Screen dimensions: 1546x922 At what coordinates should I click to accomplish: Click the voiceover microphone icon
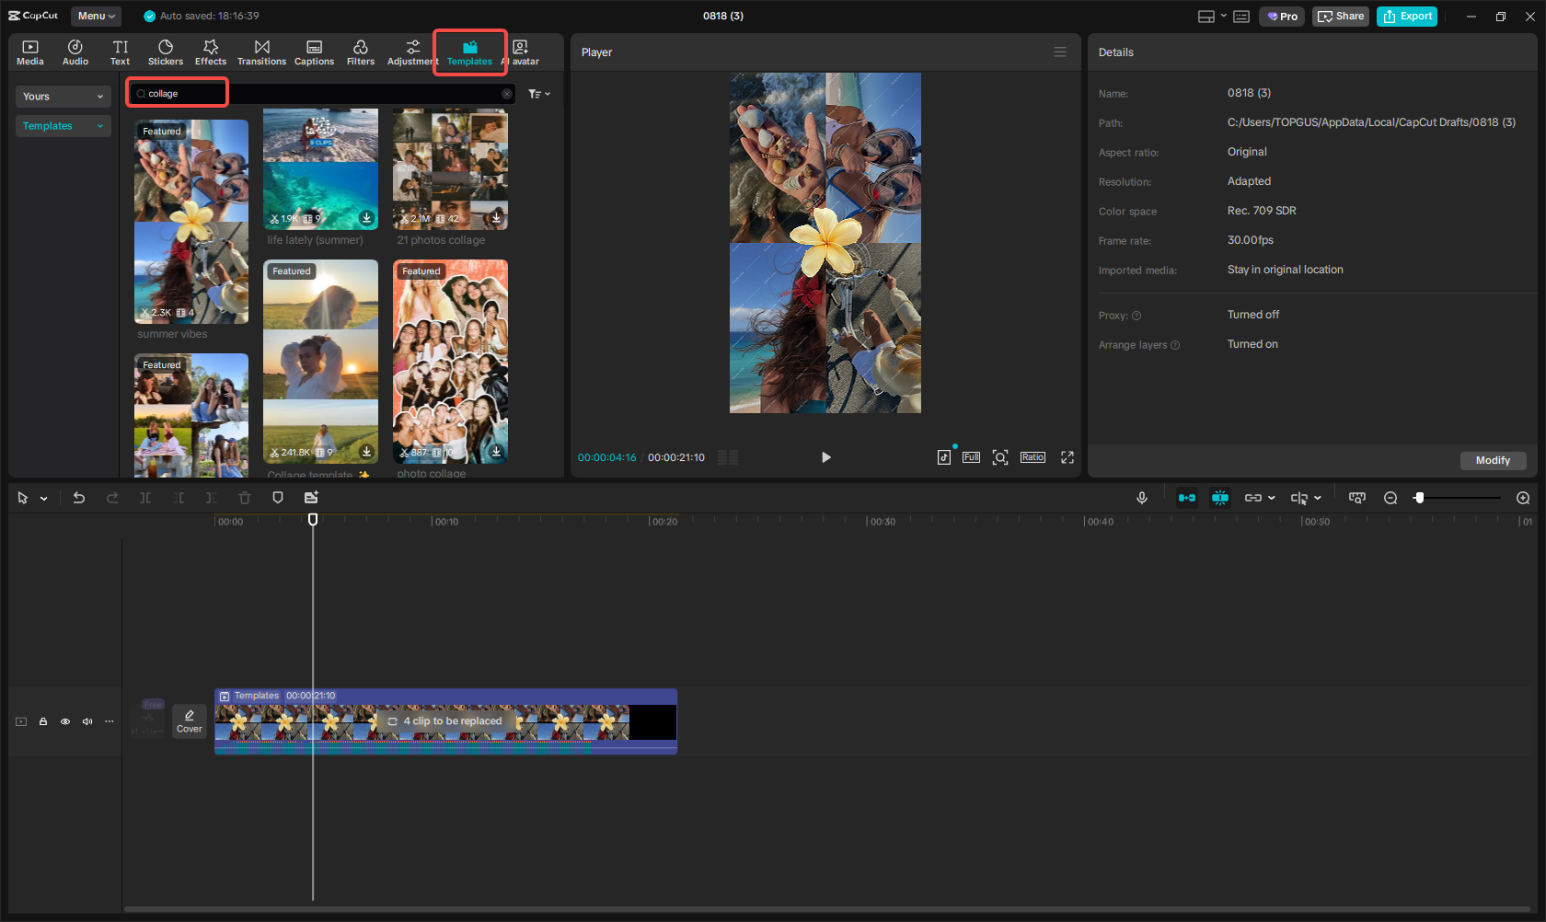point(1141,498)
